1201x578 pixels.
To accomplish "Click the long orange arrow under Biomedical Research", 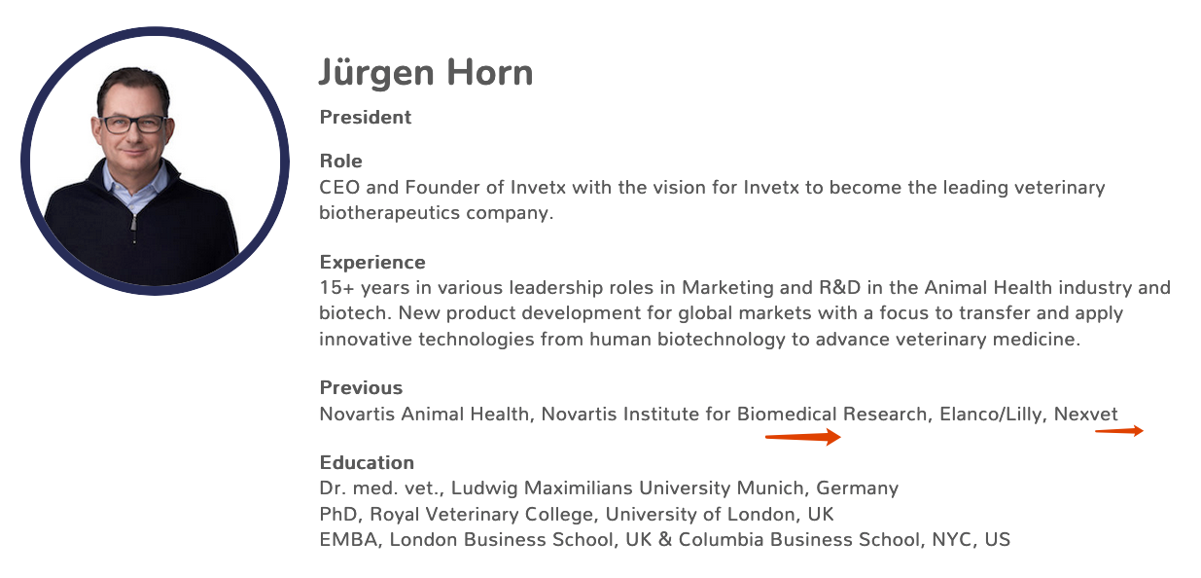I will click(x=802, y=438).
